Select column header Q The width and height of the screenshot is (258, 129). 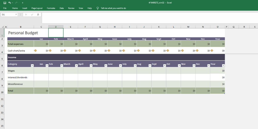[233, 27]
